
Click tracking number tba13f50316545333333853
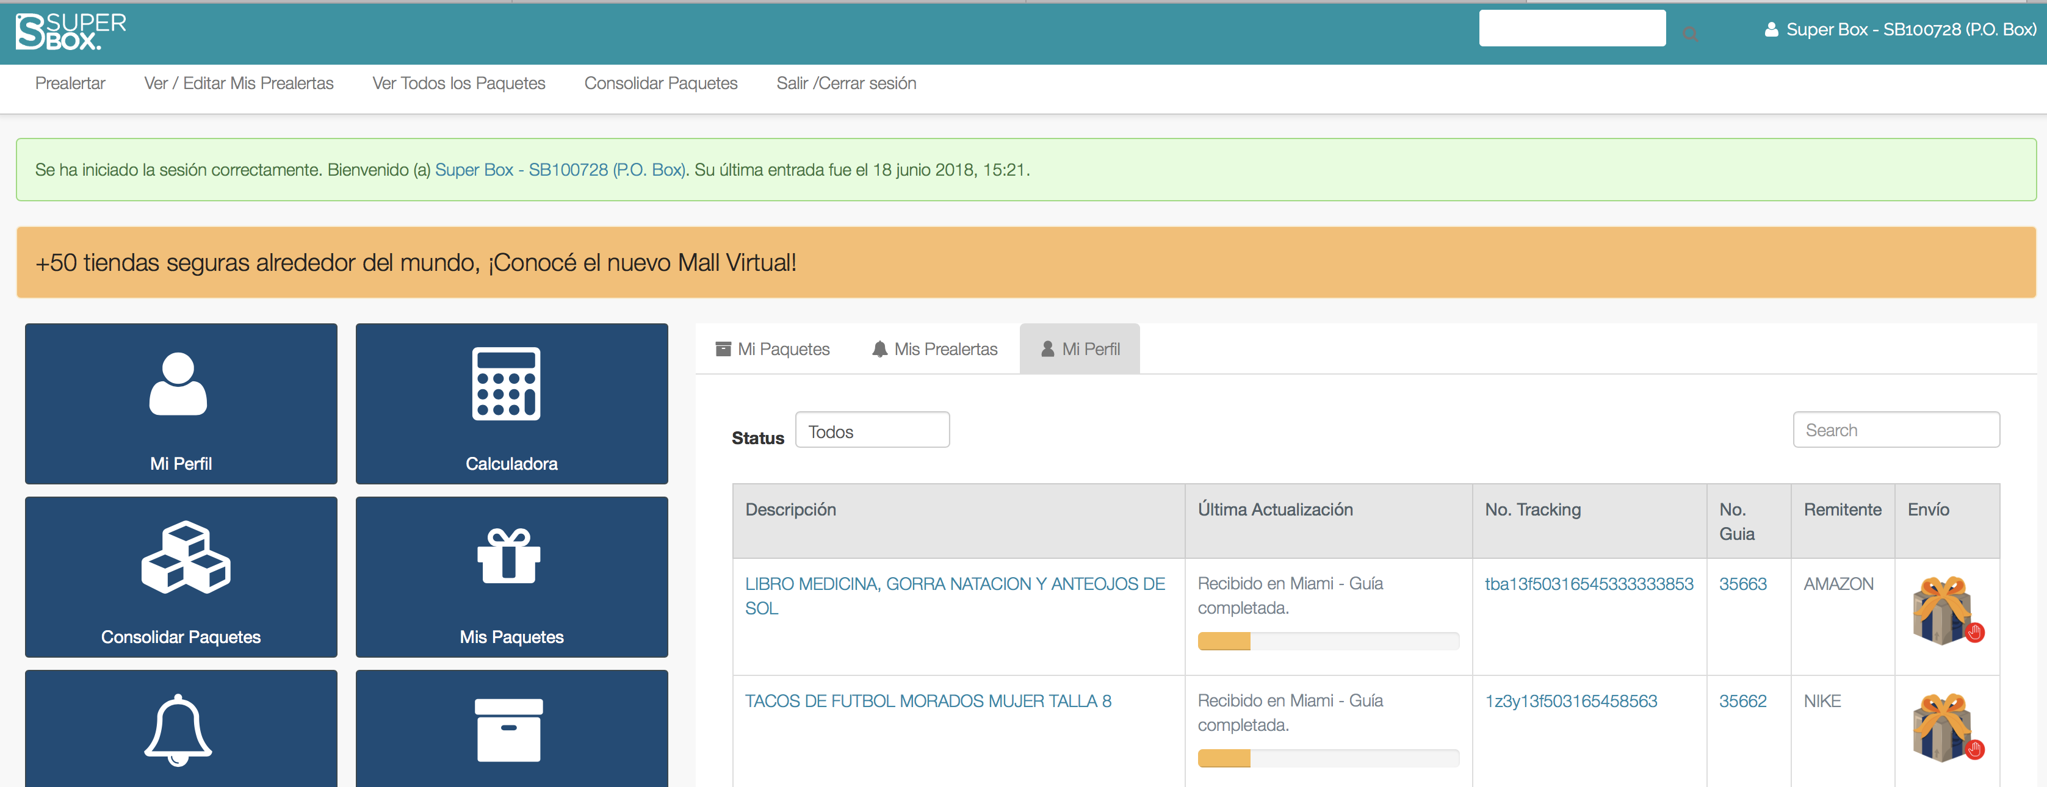coord(1589,584)
